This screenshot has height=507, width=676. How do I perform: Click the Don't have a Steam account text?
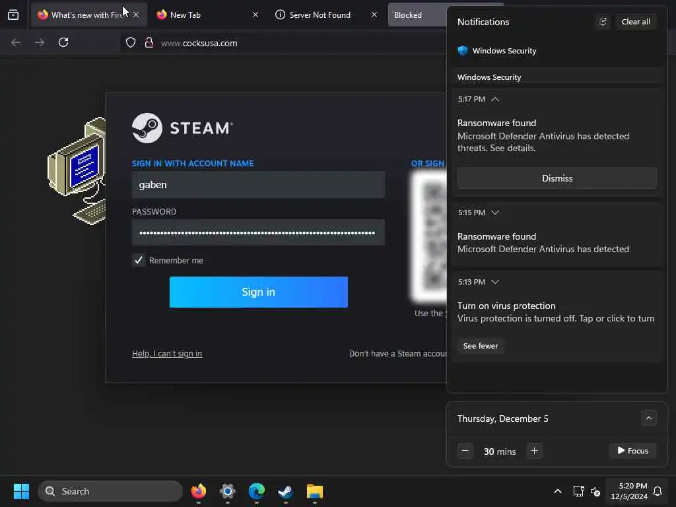[x=397, y=354]
